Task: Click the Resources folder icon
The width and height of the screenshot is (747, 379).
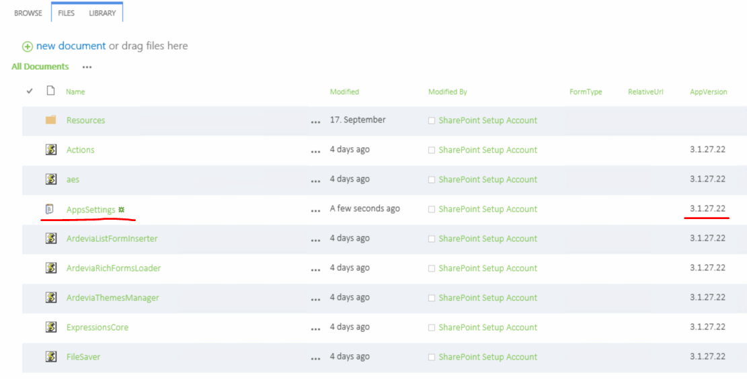Action: coord(50,120)
